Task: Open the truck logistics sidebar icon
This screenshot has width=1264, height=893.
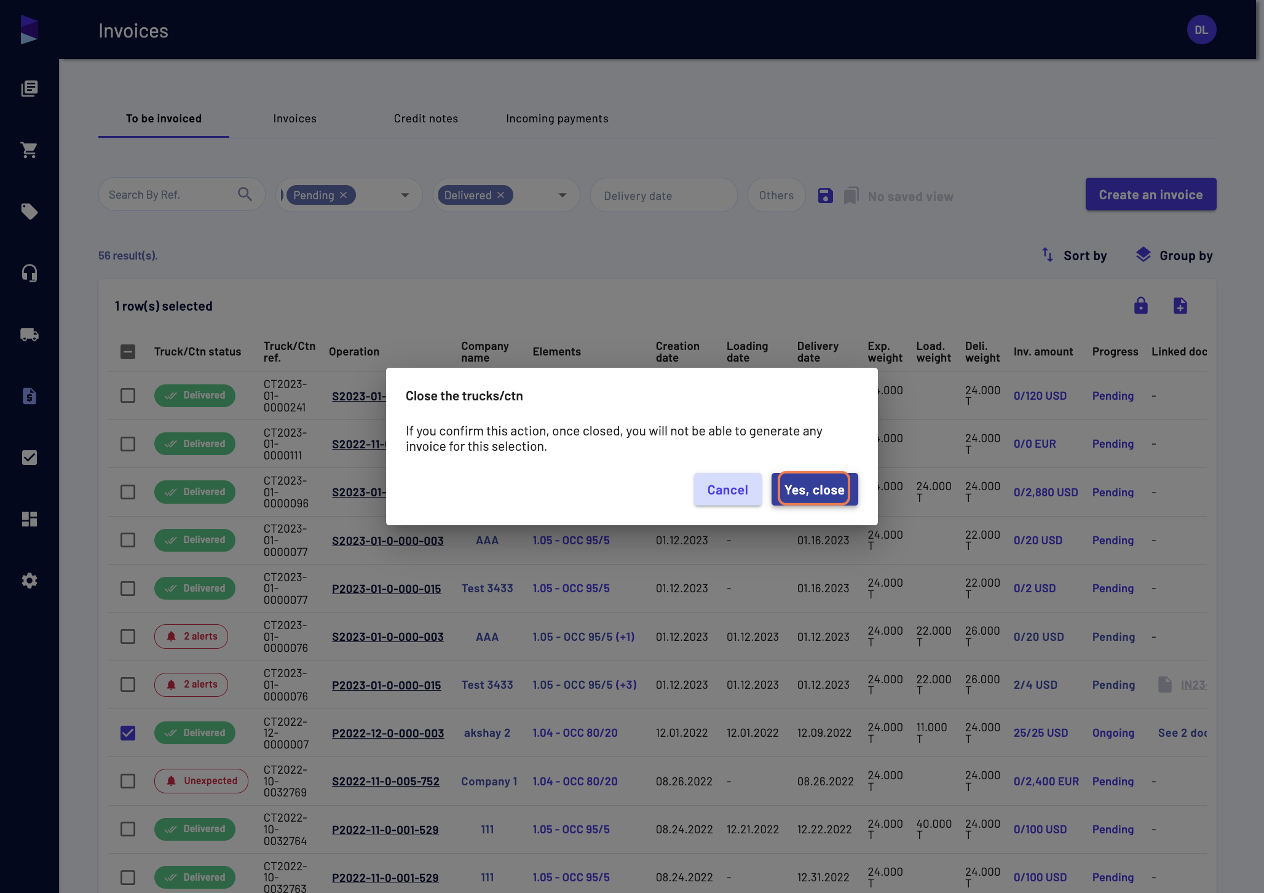Action: pos(30,335)
